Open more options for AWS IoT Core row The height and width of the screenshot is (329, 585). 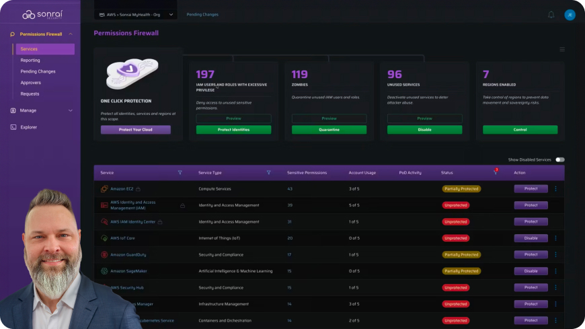555,238
